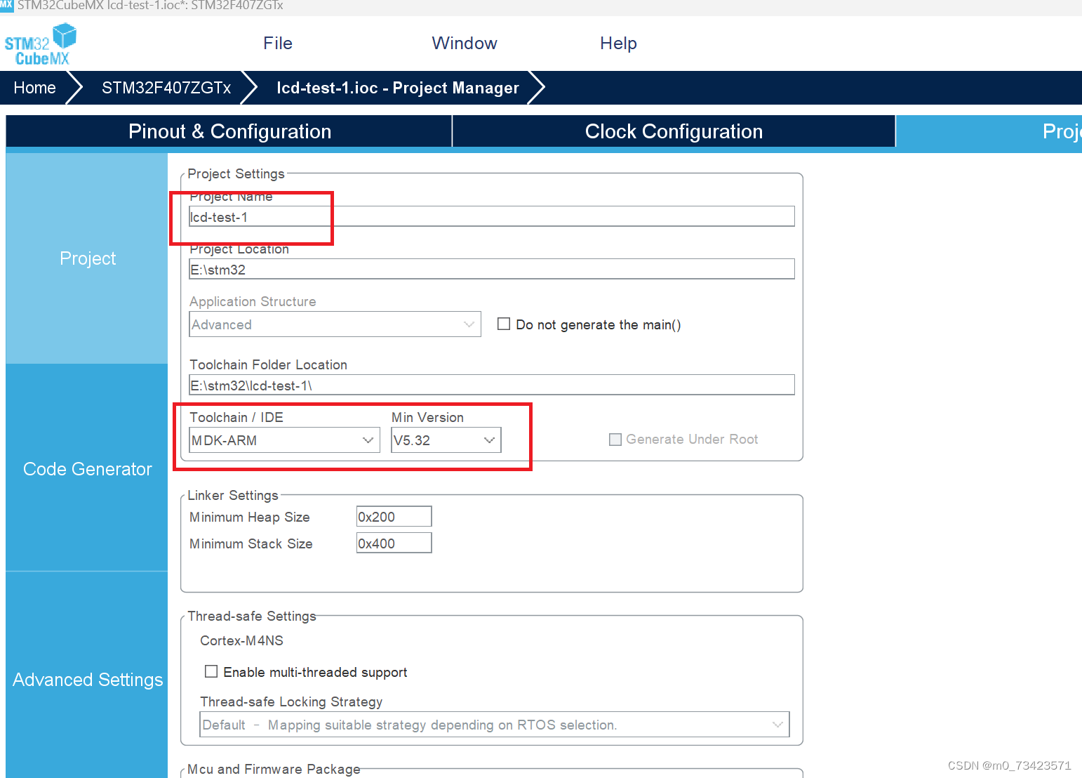The image size is (1082, 778).
Task: Select the Code Generator side tab
Action: click(87, 469)
